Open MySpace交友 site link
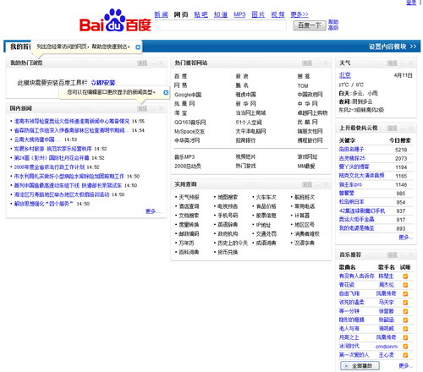 tap(190, 131)
